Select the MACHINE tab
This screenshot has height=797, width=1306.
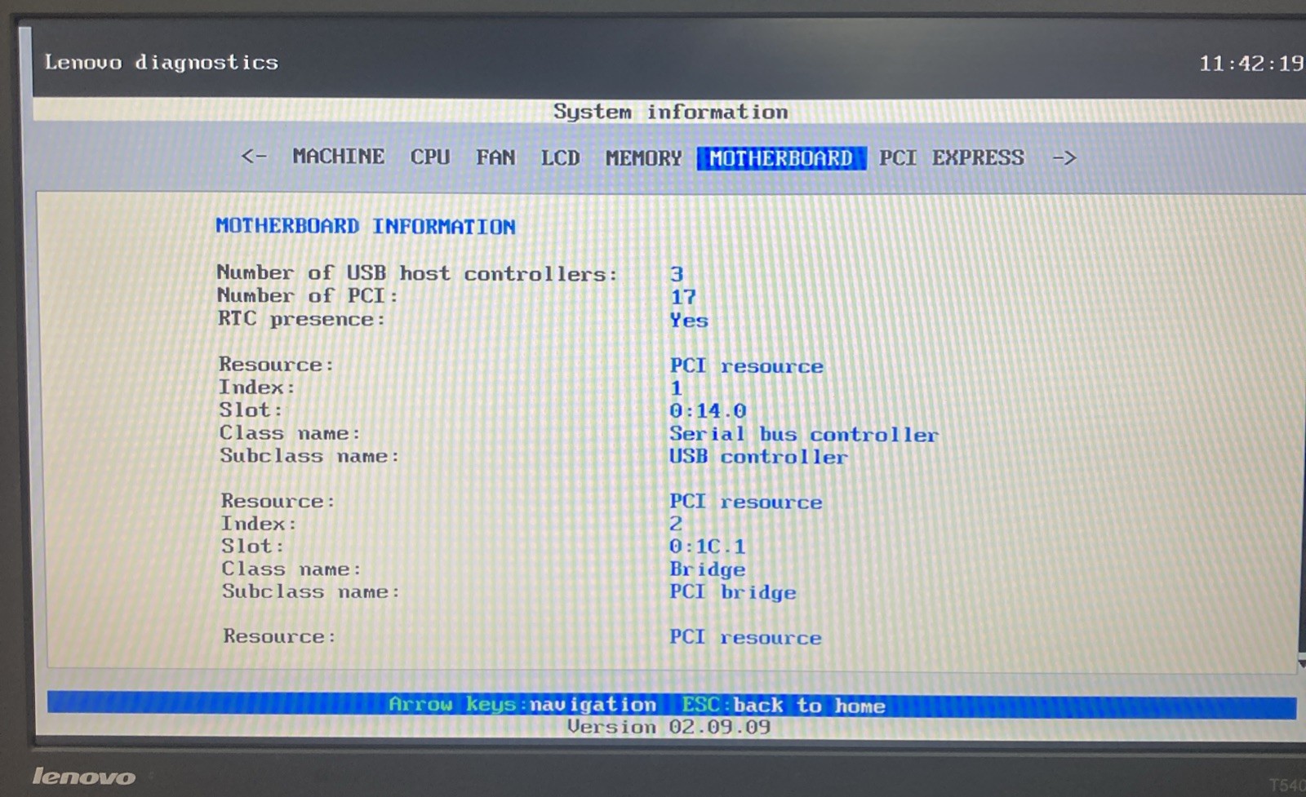pyautogui.click(x=338, y=156)
